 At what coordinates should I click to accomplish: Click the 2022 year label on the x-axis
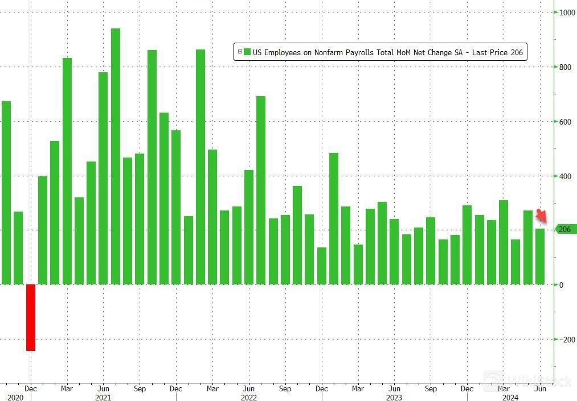(x=249, y=398)
